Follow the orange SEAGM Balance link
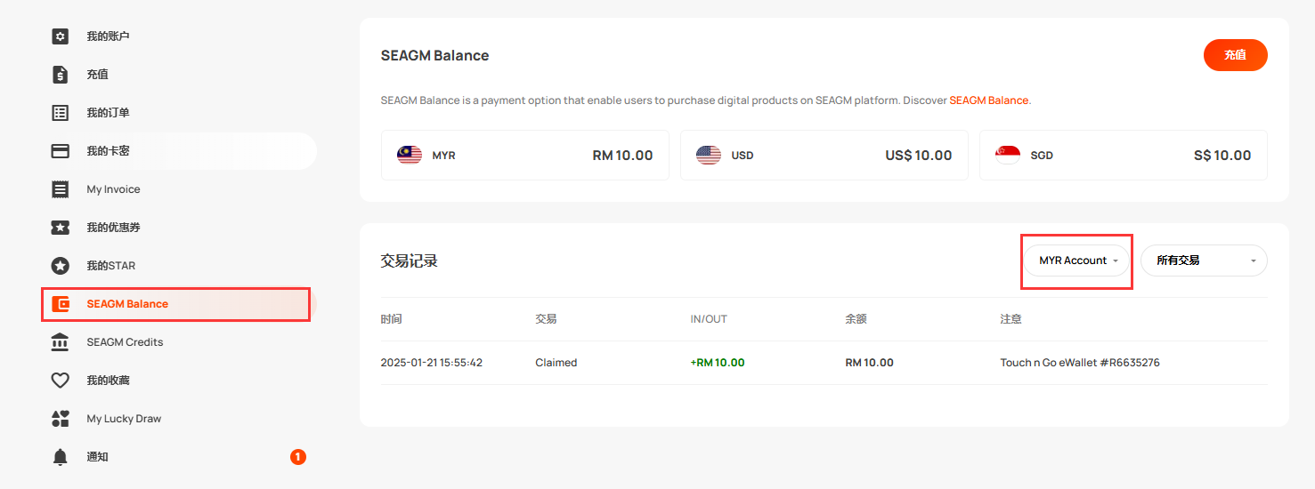This screenshot has height=489, width=1315. click(988, 100)
